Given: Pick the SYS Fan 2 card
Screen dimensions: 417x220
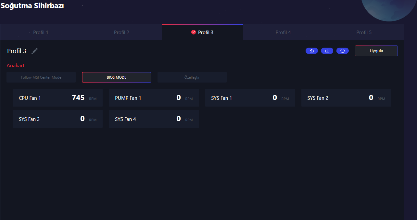Looking at the screenshot, I should point(346,98).
